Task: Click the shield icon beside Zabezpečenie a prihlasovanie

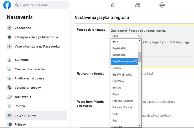Action: 9,37
